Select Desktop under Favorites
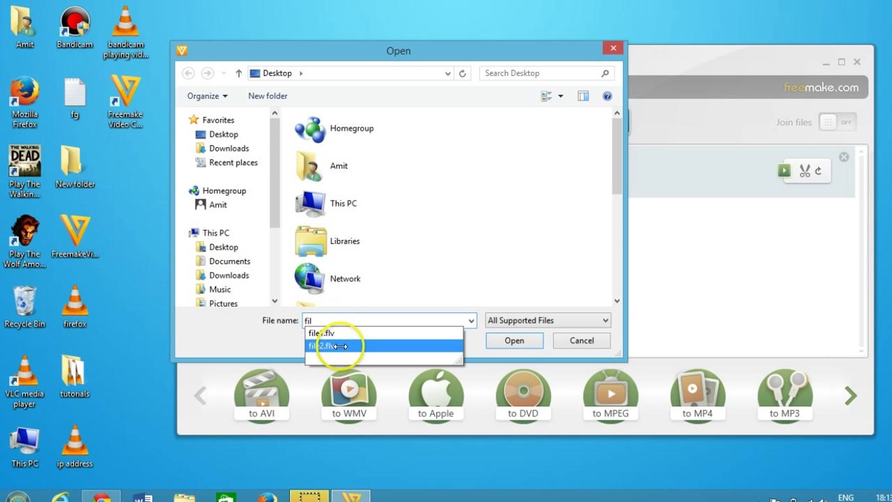The height and width of the screenshot is (502, 892). 224,135
